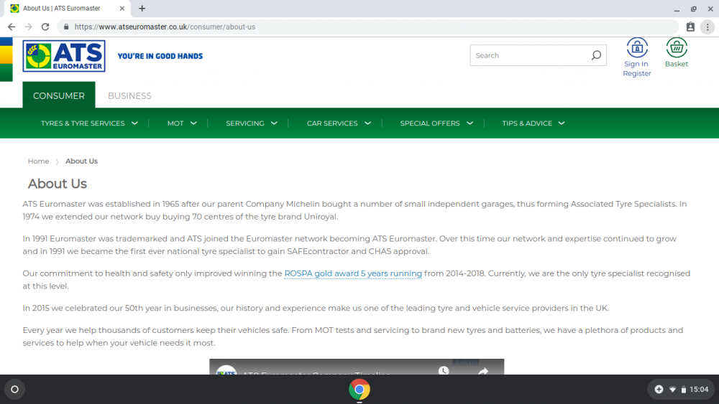Click the You're In Good Hands slogan
Screen dimensions: 719x404
click(160, 56)
